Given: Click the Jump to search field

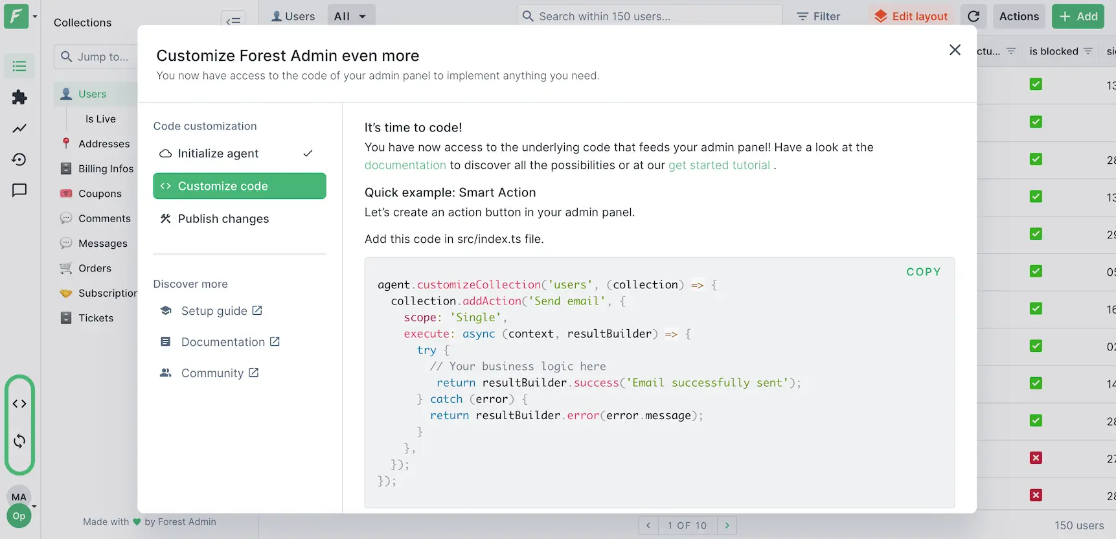Looking at the screenshot, I should point(97,57).
